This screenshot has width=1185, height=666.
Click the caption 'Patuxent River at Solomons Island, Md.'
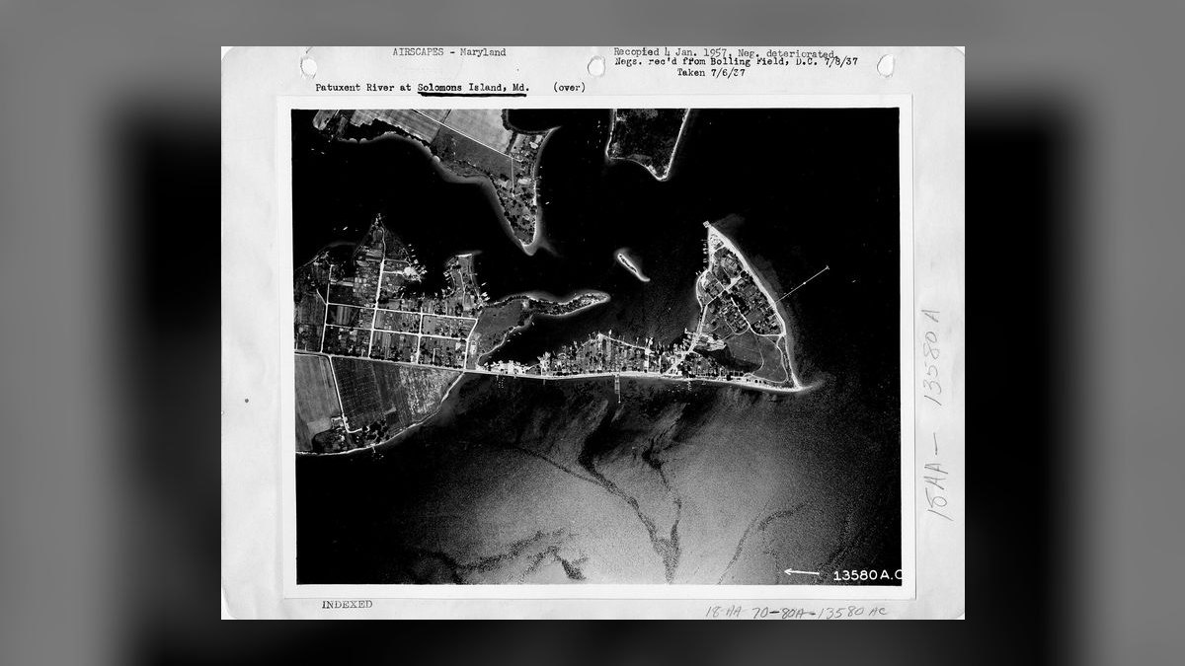422,87
